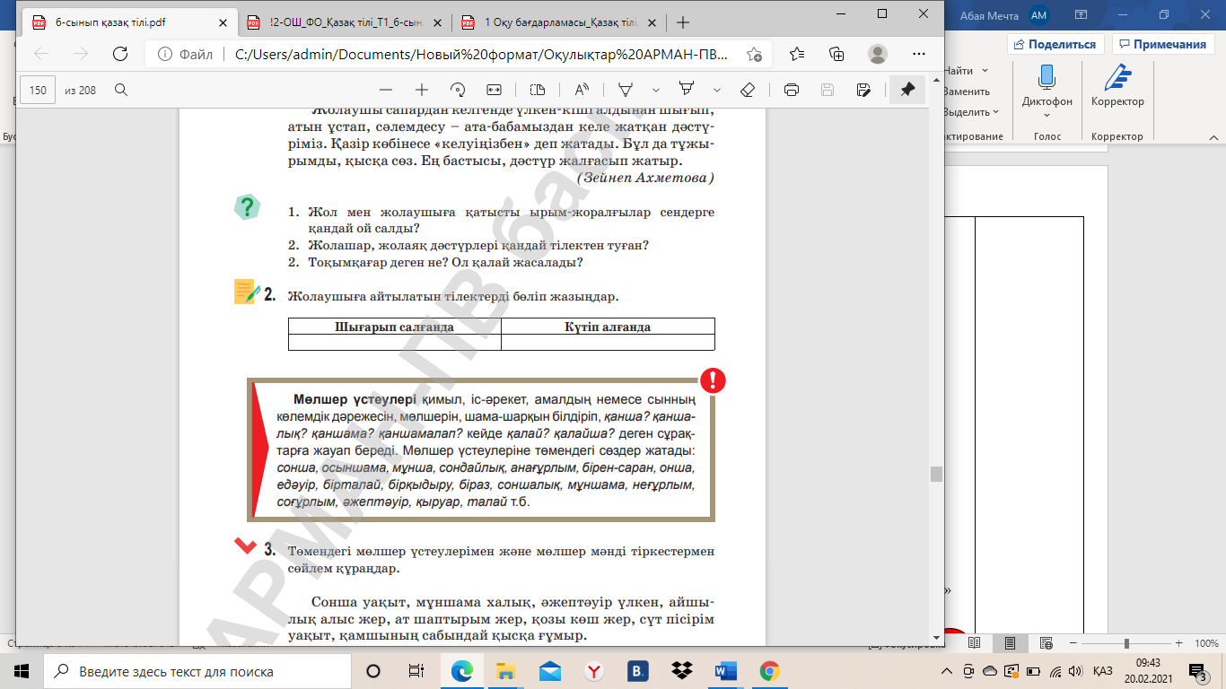1226x689 pixels.
Task: Open Edge Settings and more menu
Action: pos(918,54)
